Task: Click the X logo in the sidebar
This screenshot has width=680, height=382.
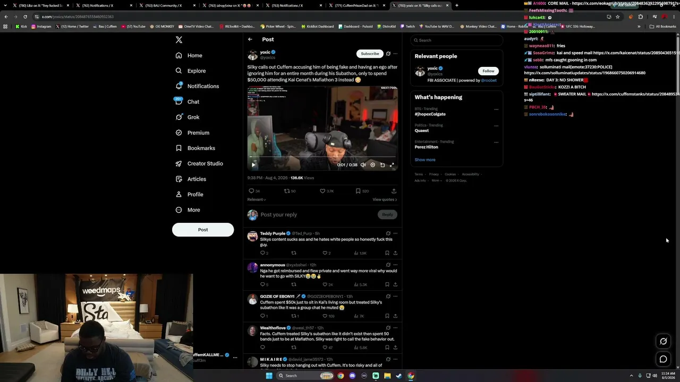Action: (x=179, y=40)
